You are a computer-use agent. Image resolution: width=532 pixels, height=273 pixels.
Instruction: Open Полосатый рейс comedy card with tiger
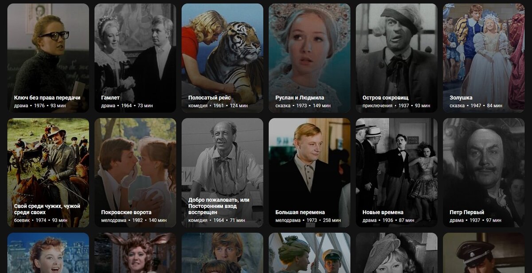point(222,58)
